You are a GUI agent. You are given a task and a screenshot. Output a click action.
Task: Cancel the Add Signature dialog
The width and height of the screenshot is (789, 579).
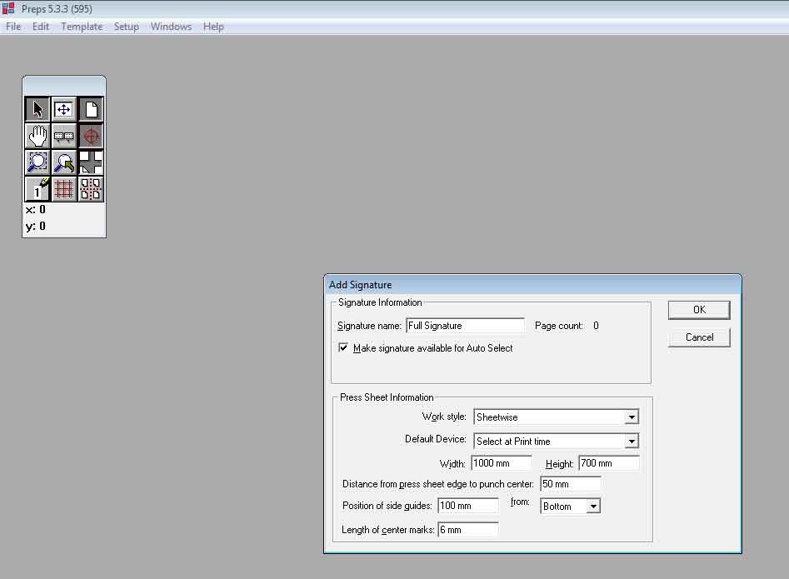[x=699, y=337]
